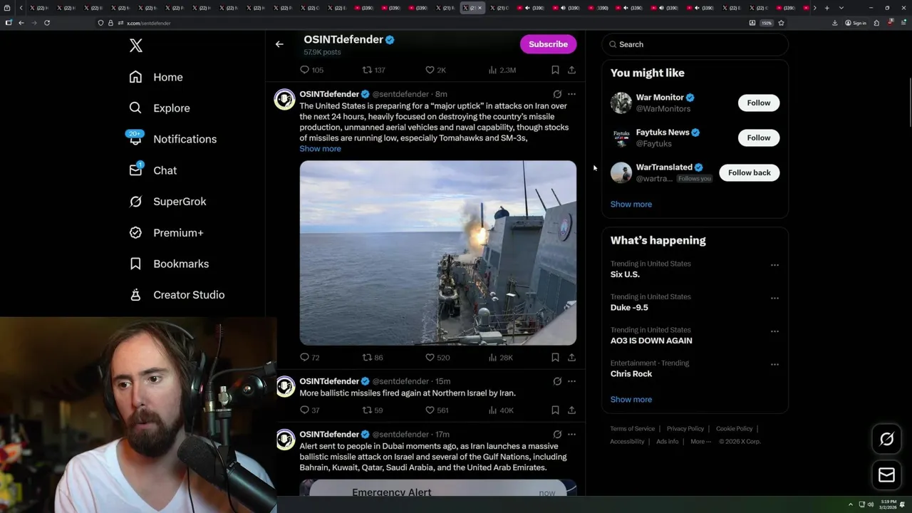Image resolution: width=912 pixels, height=513 pixels.
Task: Expand the More footer menu
Action: click(700, 442)
